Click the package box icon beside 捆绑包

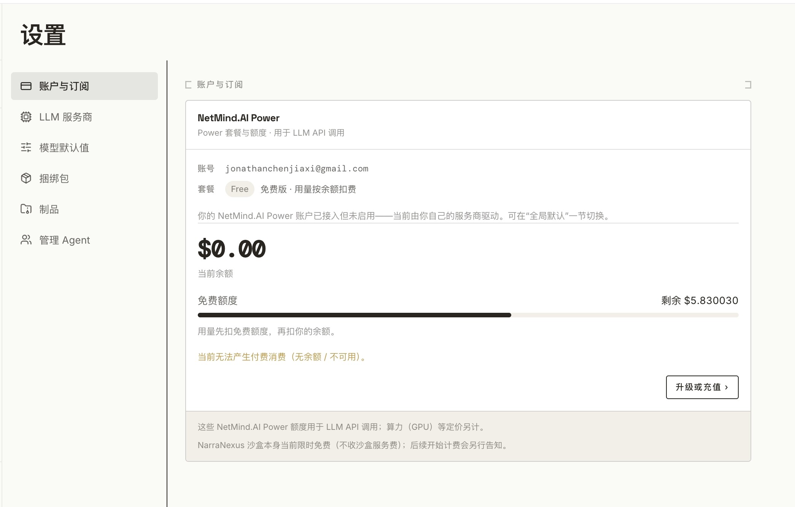coord(26,178)
